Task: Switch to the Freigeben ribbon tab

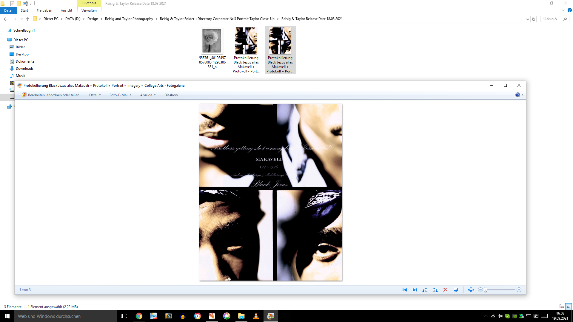Action: click(x=44, y=10)
